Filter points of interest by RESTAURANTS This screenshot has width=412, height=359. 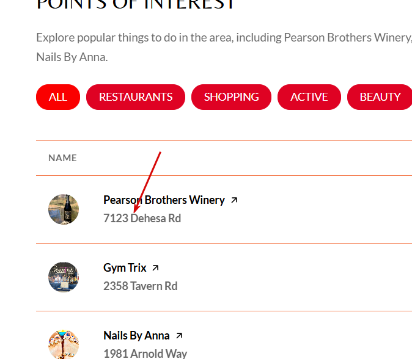(x=136, y=97)
